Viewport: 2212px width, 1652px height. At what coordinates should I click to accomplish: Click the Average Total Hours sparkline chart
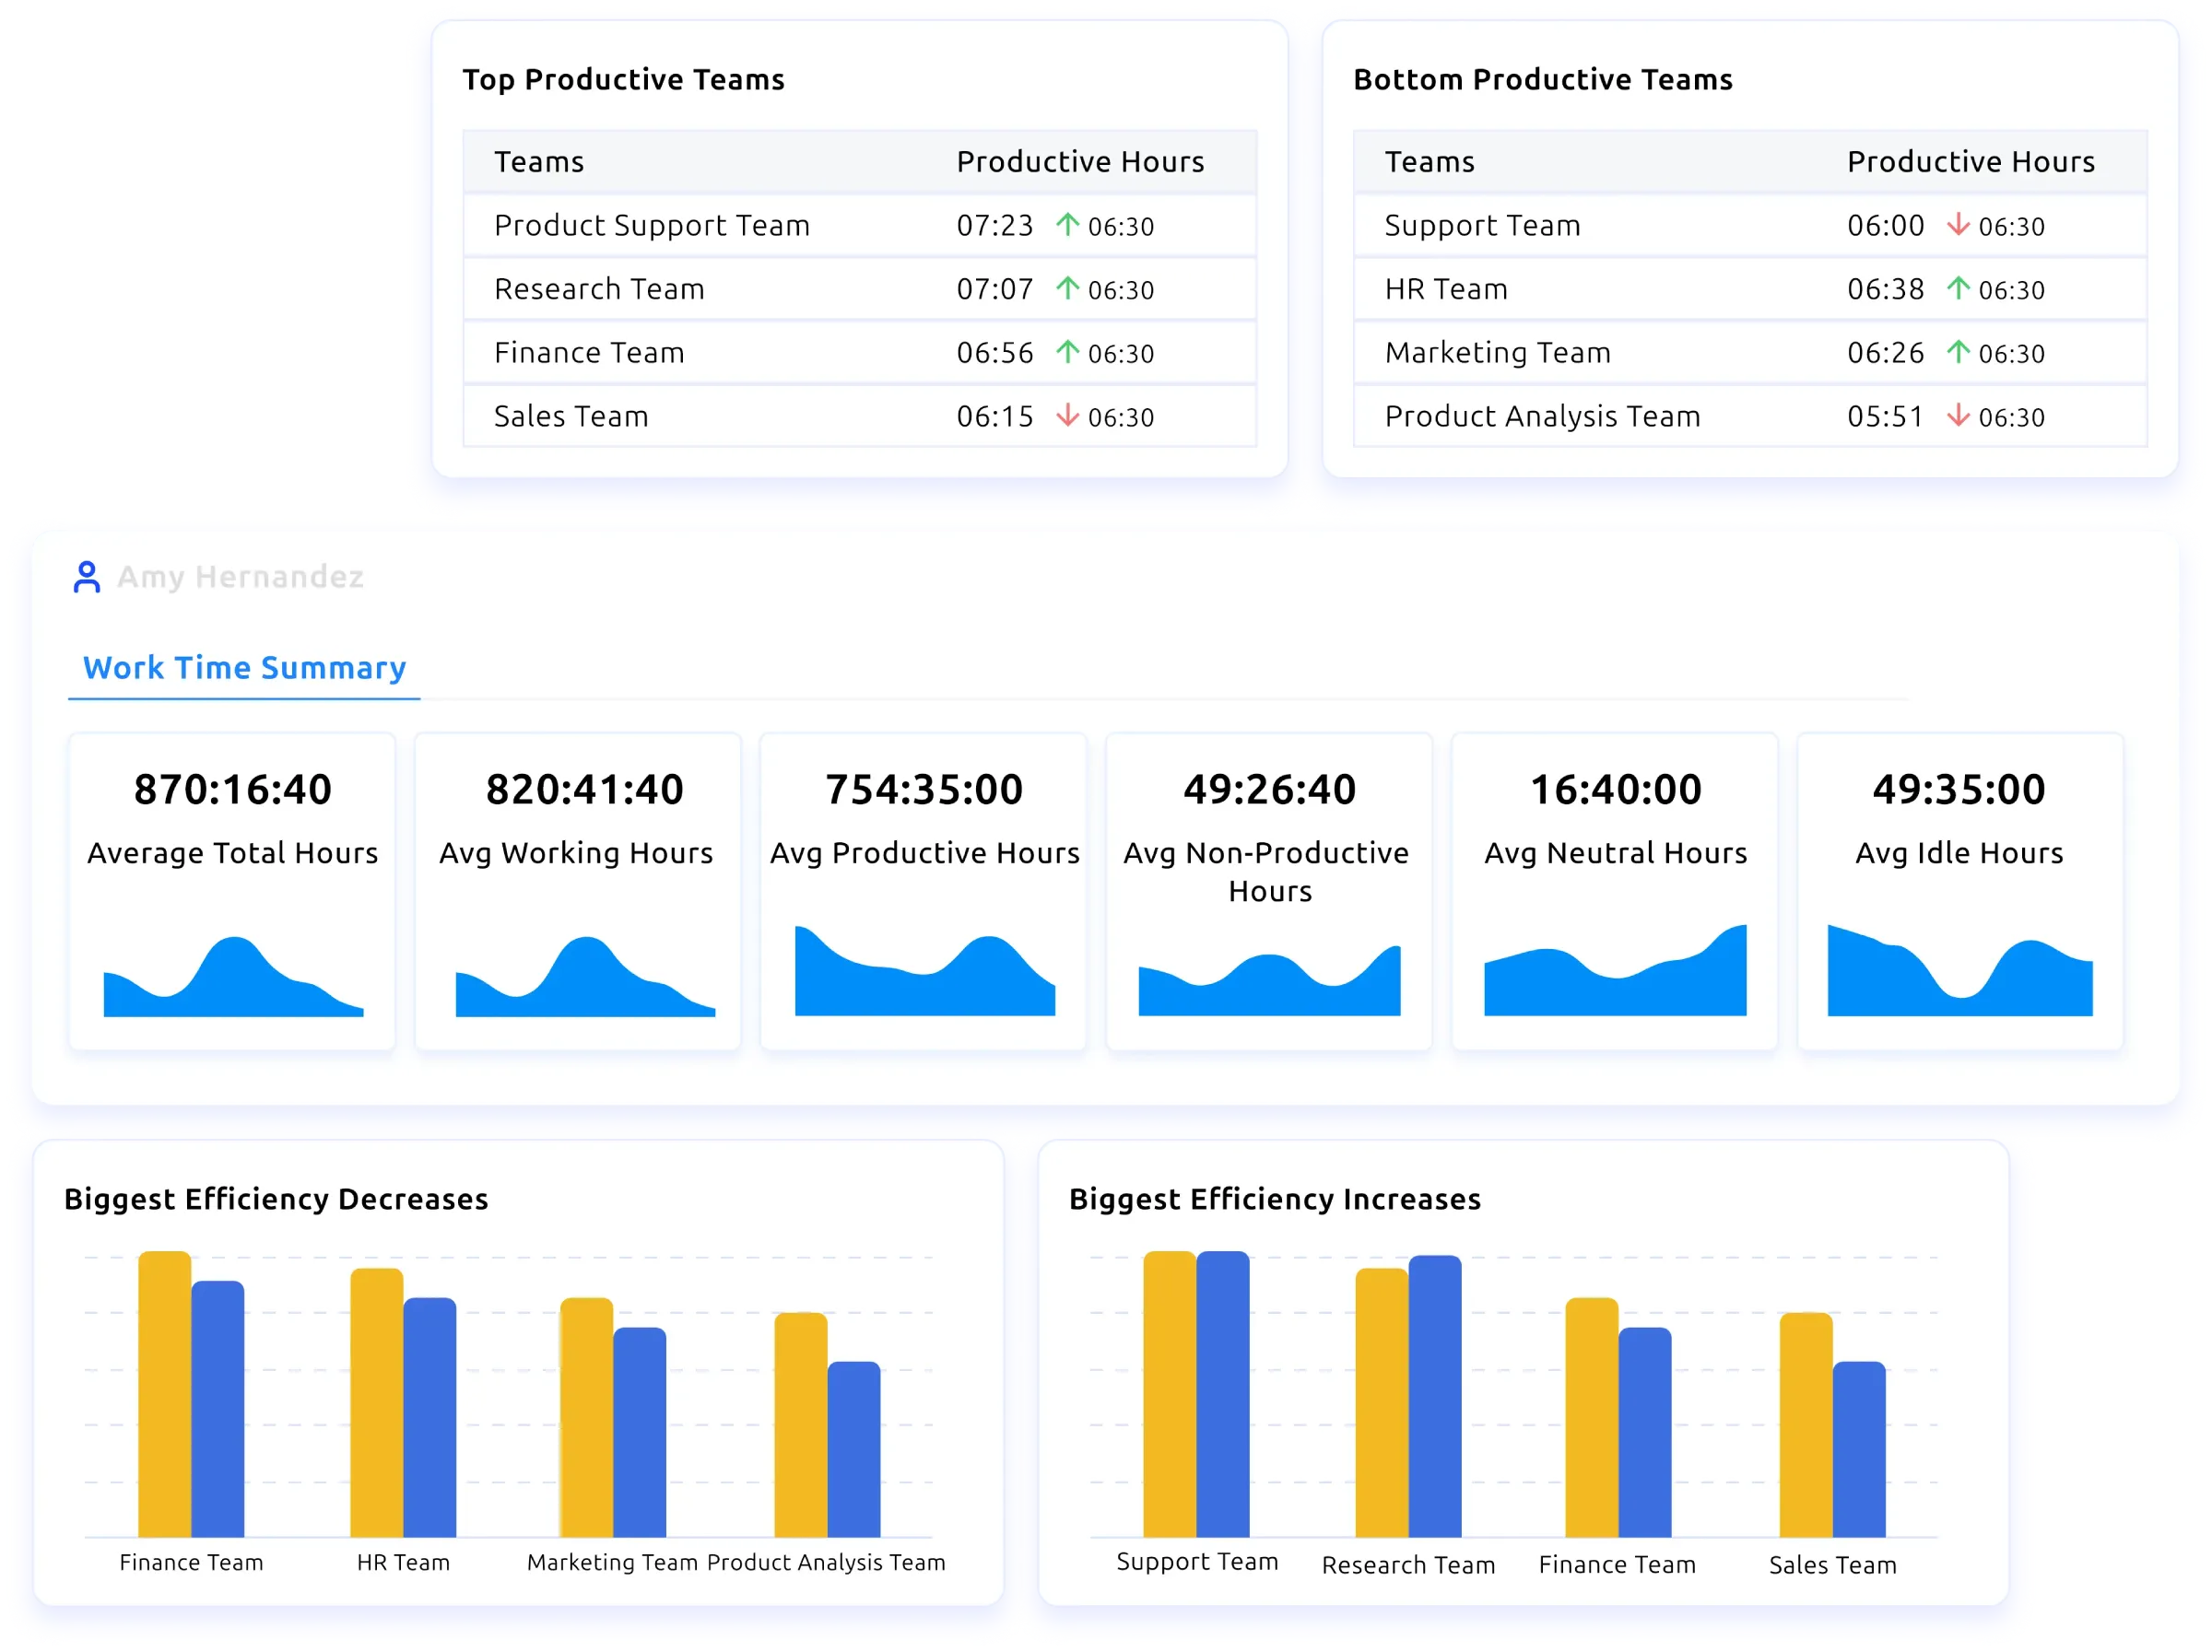pos(232,969)
